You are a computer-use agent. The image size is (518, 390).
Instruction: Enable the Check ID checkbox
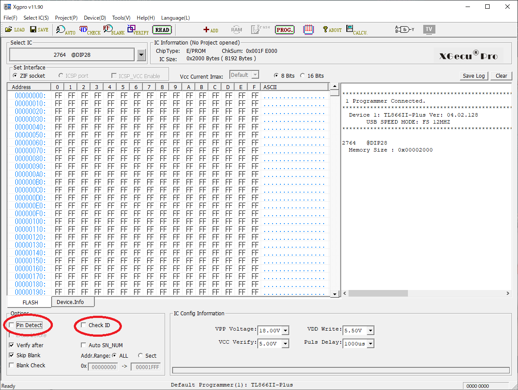coord(83,325)
